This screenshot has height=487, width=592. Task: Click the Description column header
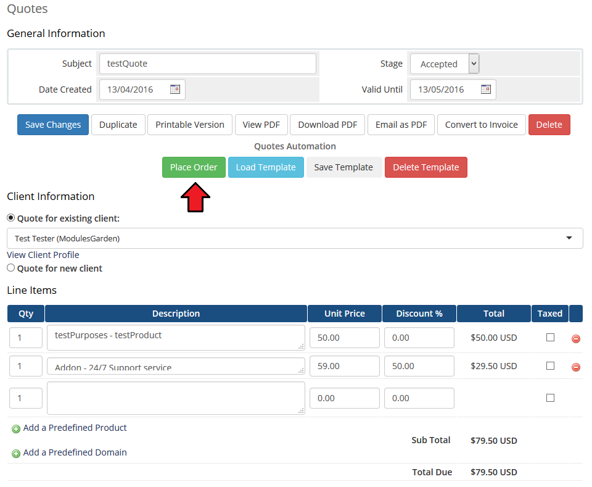tap(176, 314)
